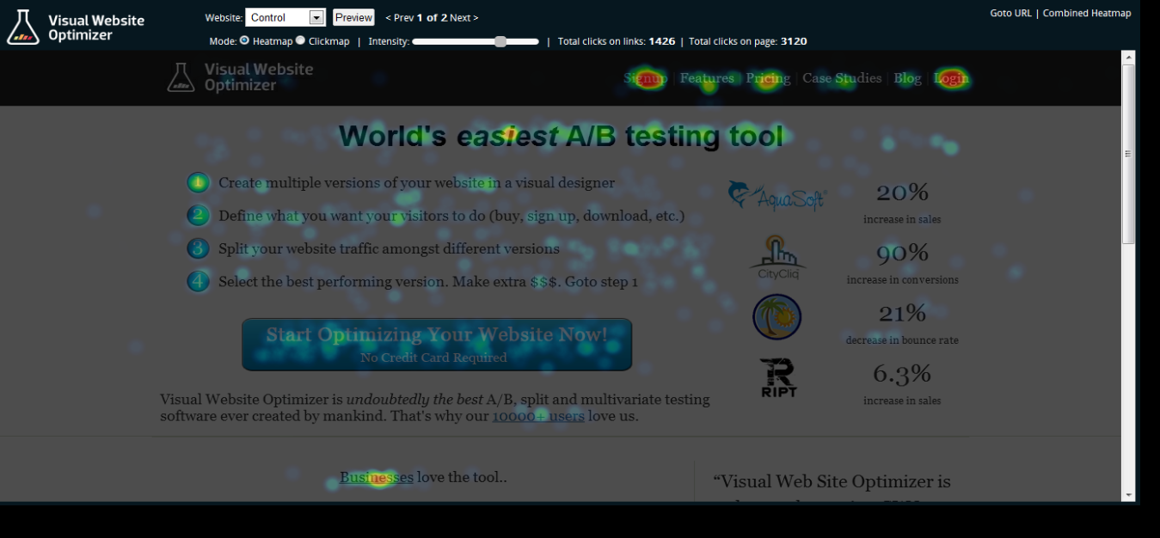
Task: Click the 10000+ users link
Action: coord(538,416)
